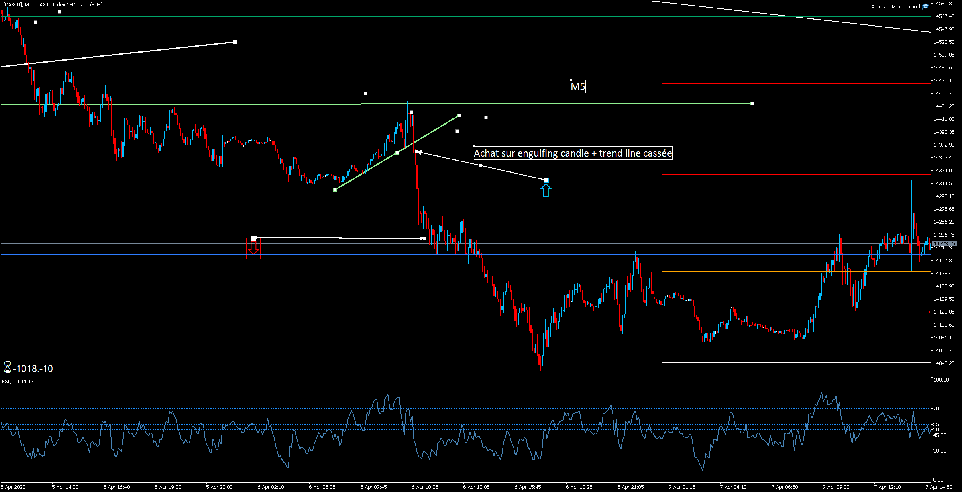Click the 6 Apr 10:25 time axis label
Screen dimensions: 962x492
click(x=425, y=487)
